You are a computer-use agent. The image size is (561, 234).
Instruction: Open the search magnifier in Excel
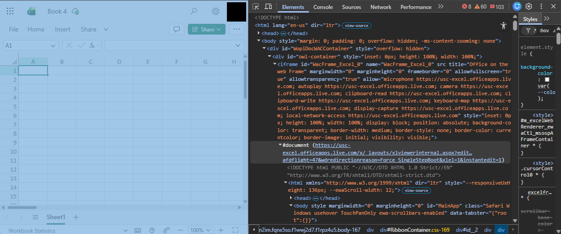click(x=194, y=11)
